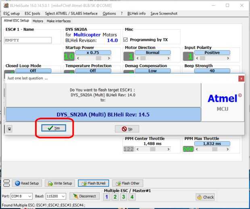Click the 'x 0.75' Startup Power value label

(93, 53)
